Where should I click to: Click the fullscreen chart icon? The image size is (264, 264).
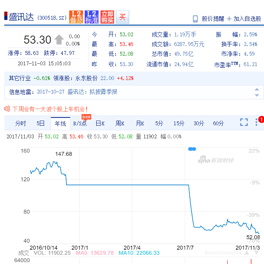[244, 122]
